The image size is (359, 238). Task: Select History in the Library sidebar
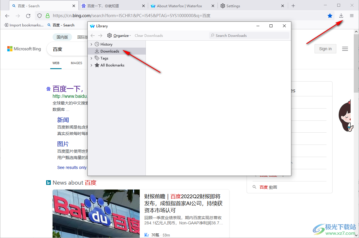pos(116,44)
